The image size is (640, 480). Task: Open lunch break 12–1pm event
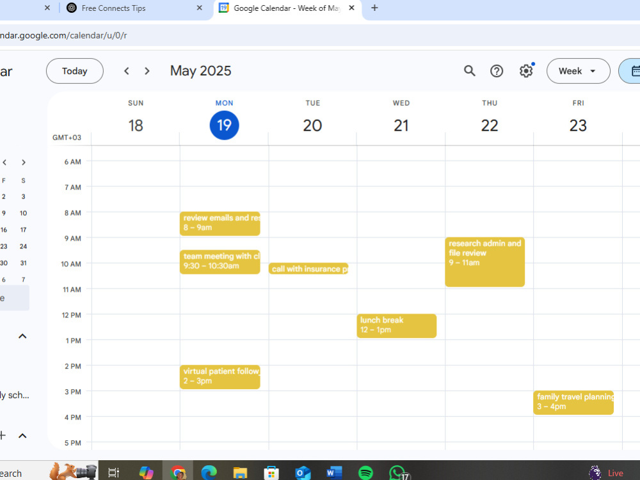coord(397,326)
